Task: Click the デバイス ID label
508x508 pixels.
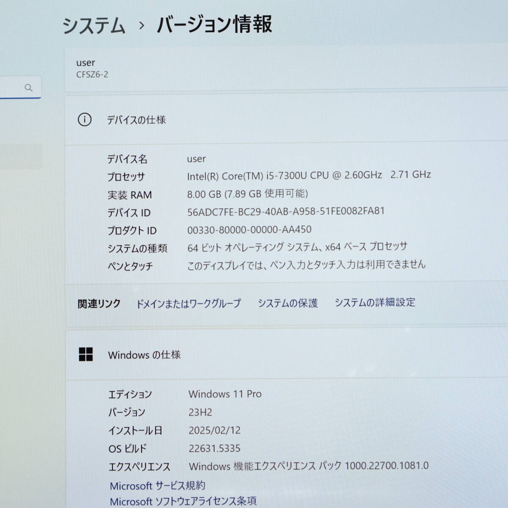Action: coord(129,213)
